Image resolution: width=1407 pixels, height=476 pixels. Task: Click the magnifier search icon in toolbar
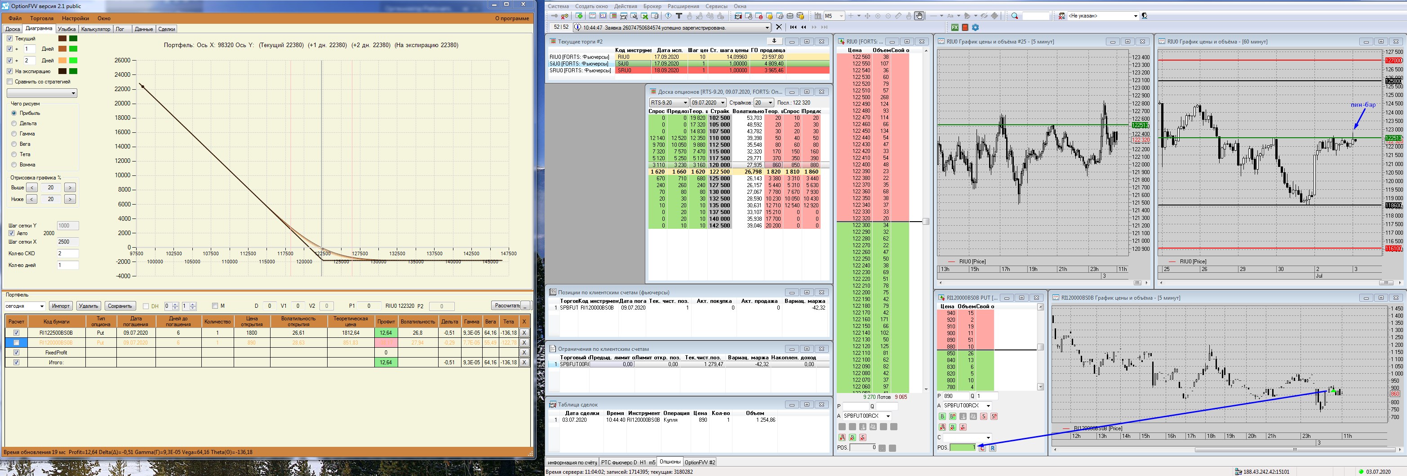1014,16
